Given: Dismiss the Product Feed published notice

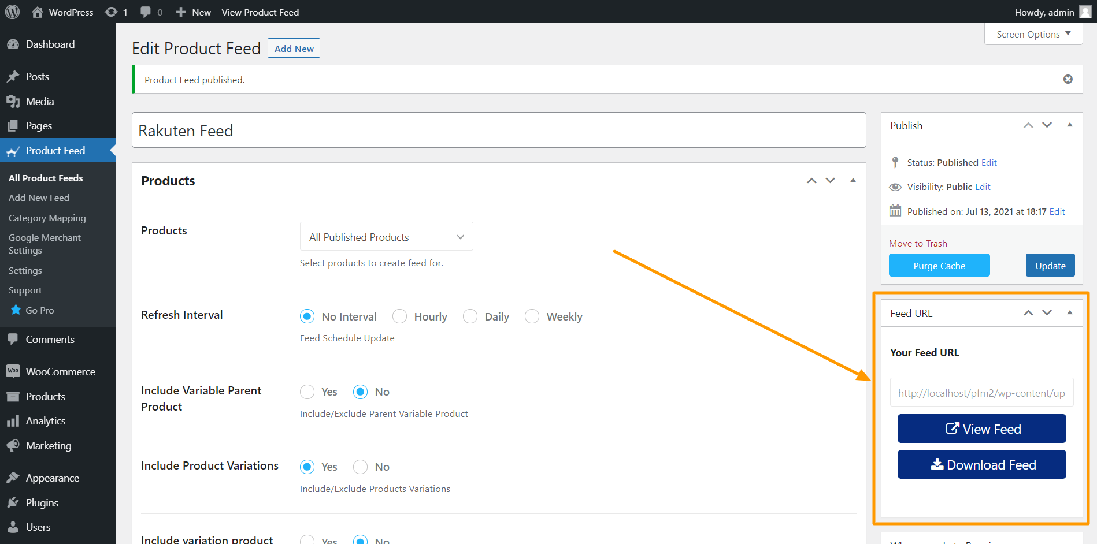Looking at the screenshot, I should 1068,79.
